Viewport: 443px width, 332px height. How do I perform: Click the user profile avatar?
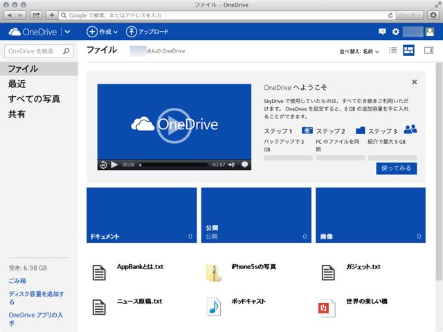click(x=430, y=32)
